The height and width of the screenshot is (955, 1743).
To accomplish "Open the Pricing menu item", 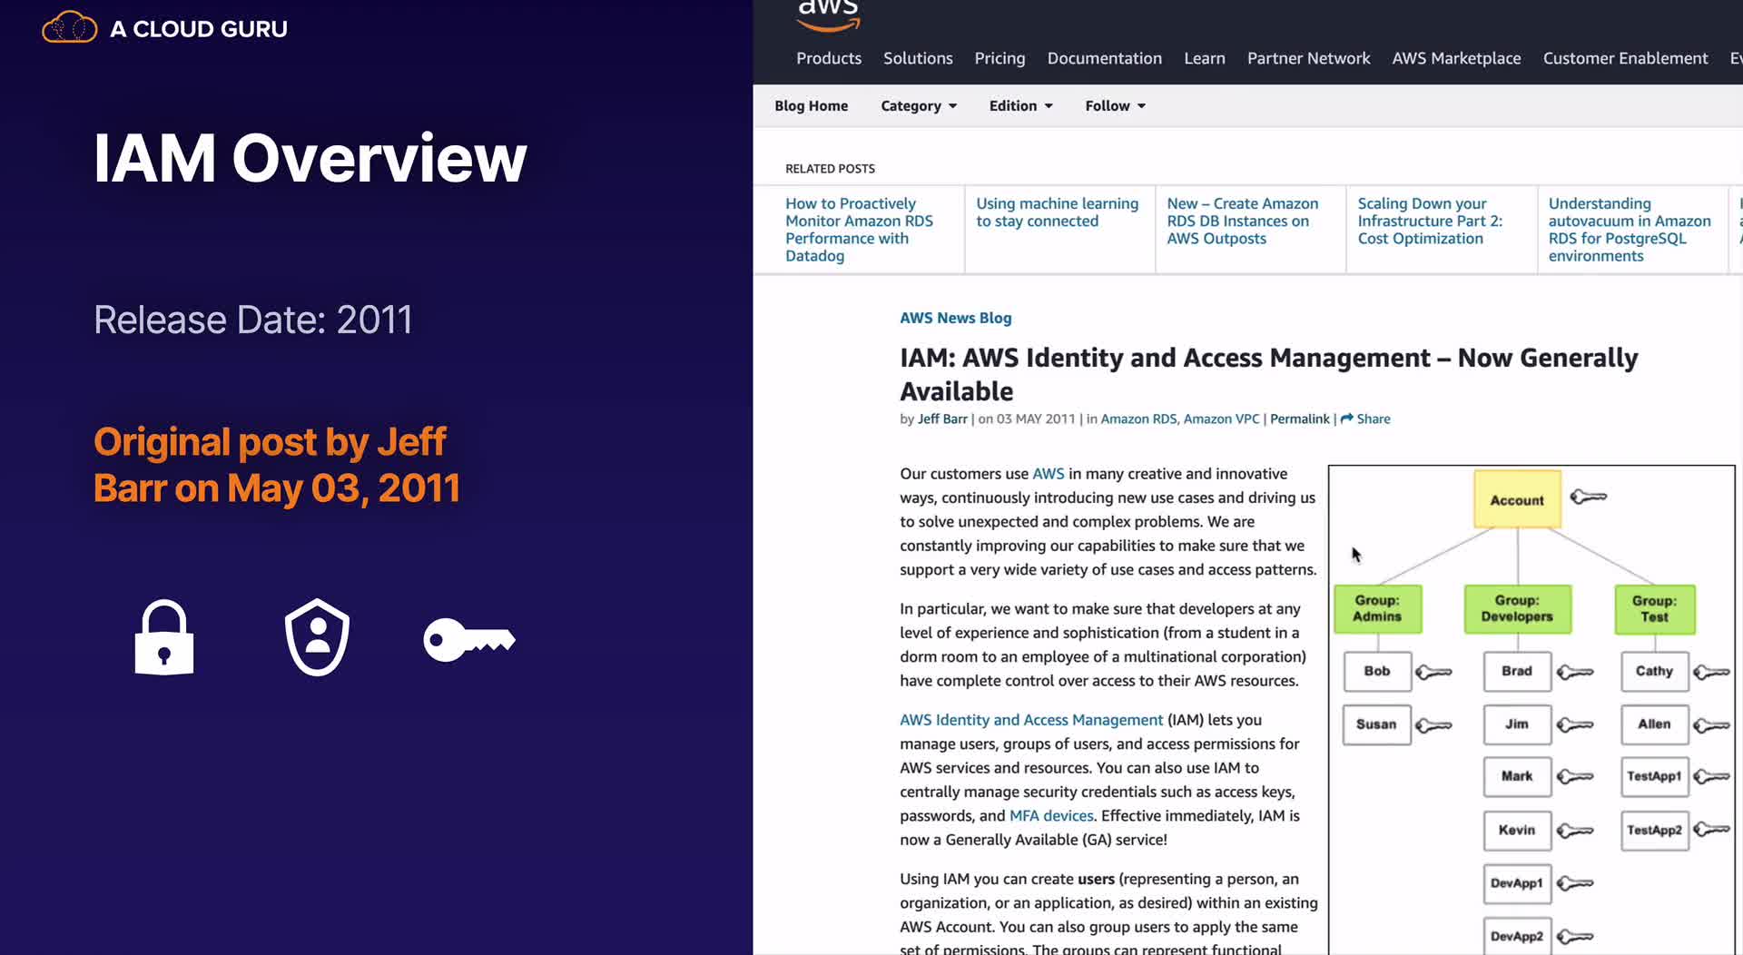I will [1000, 58].
